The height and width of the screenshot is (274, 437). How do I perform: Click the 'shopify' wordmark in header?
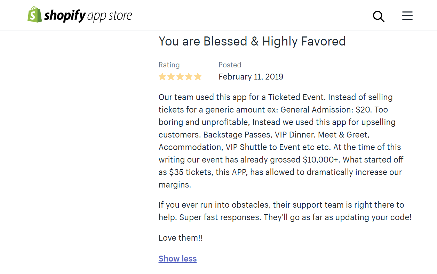(x=65, y=16)
